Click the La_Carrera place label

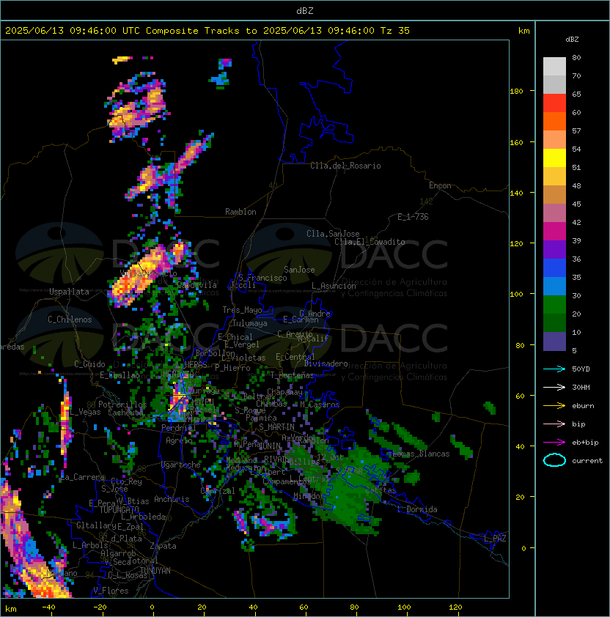pos(82,477)
